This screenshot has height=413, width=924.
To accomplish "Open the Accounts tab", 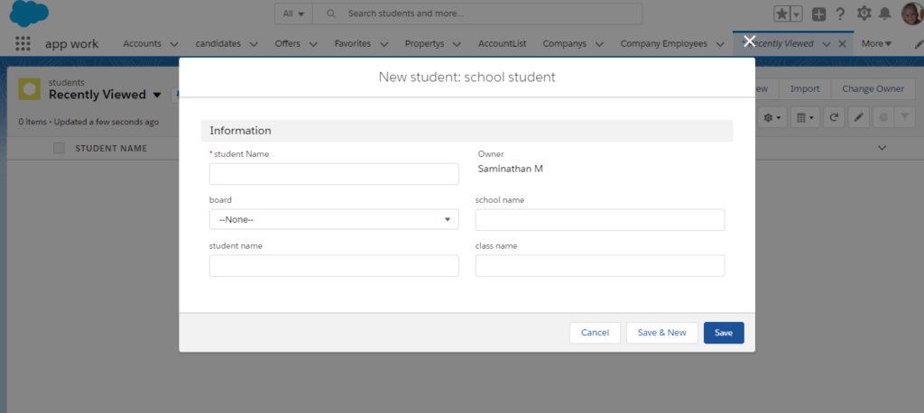I will 142,43.
